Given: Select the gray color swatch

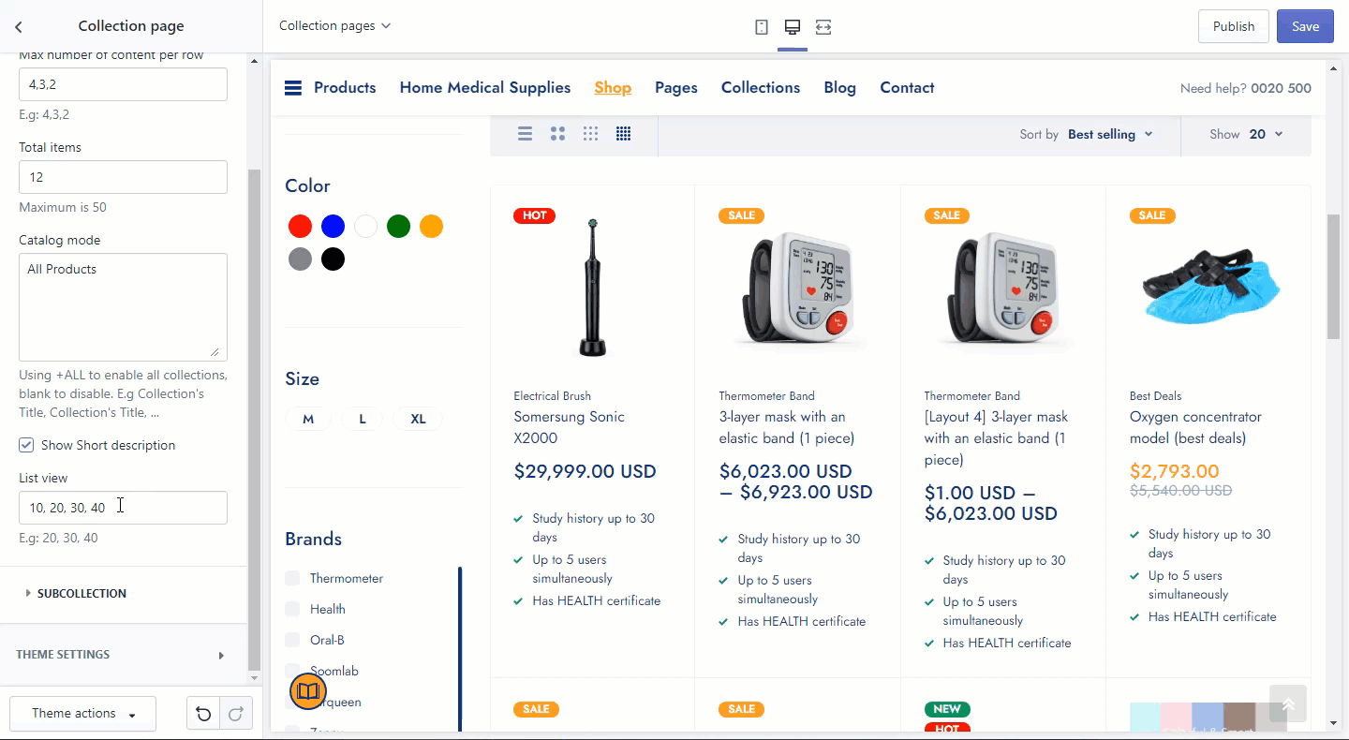Looking at the screenshot, I should [x=300, y=259].
